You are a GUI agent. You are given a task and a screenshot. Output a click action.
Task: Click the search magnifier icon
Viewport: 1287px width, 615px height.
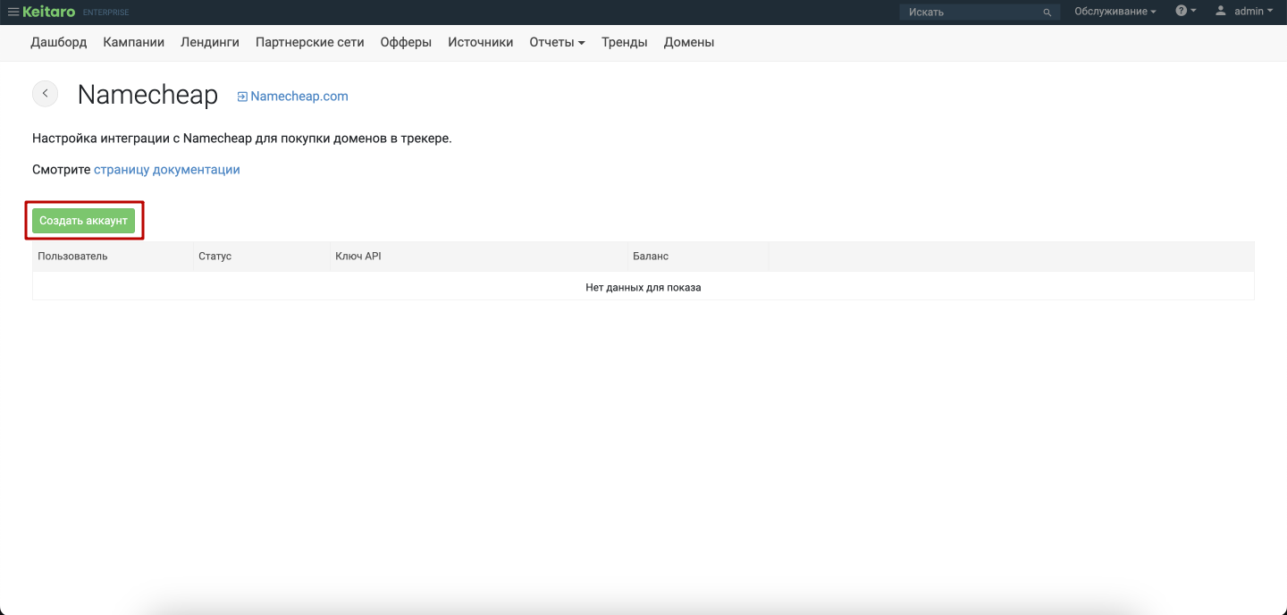tap(1047, 13)
